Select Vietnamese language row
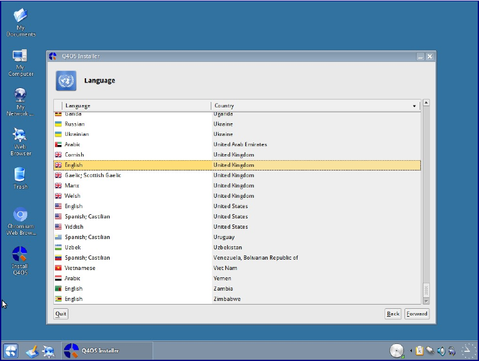 click(237, 268)
